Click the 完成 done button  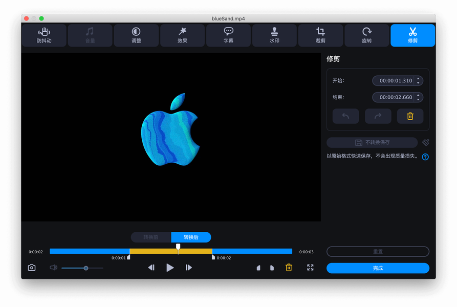pos(378,268)
